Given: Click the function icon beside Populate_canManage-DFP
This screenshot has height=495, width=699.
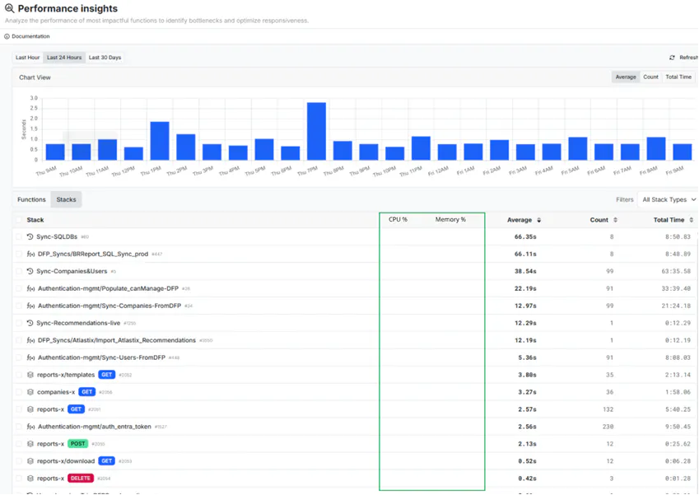Looking at the screenshot, I should [30, 288].
